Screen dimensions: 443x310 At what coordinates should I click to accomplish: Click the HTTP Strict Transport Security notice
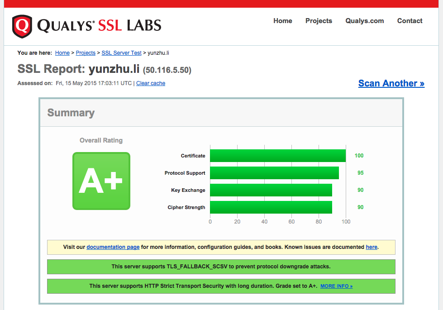[x=221, y=286]
